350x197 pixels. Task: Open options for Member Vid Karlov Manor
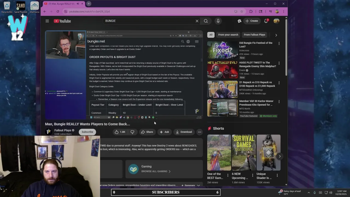pyautogui.click(x=279, y=102)
